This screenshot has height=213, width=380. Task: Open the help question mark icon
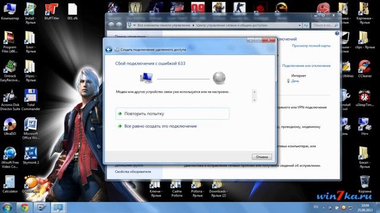pos(337,34)
